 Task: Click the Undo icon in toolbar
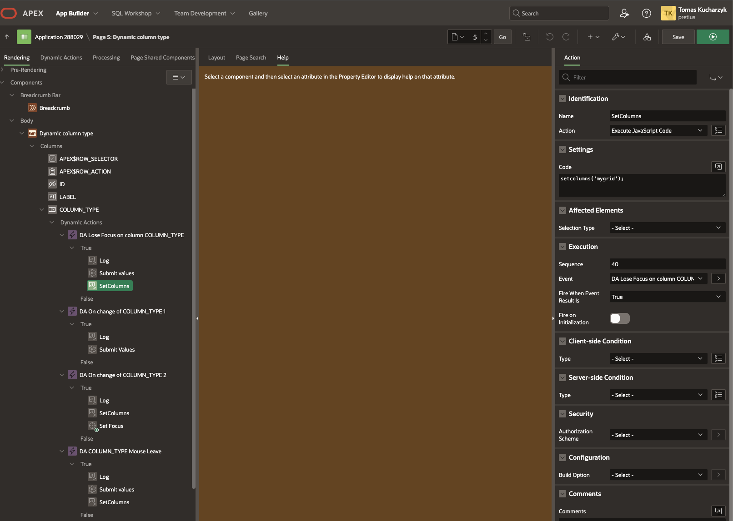tap(549, 37)
